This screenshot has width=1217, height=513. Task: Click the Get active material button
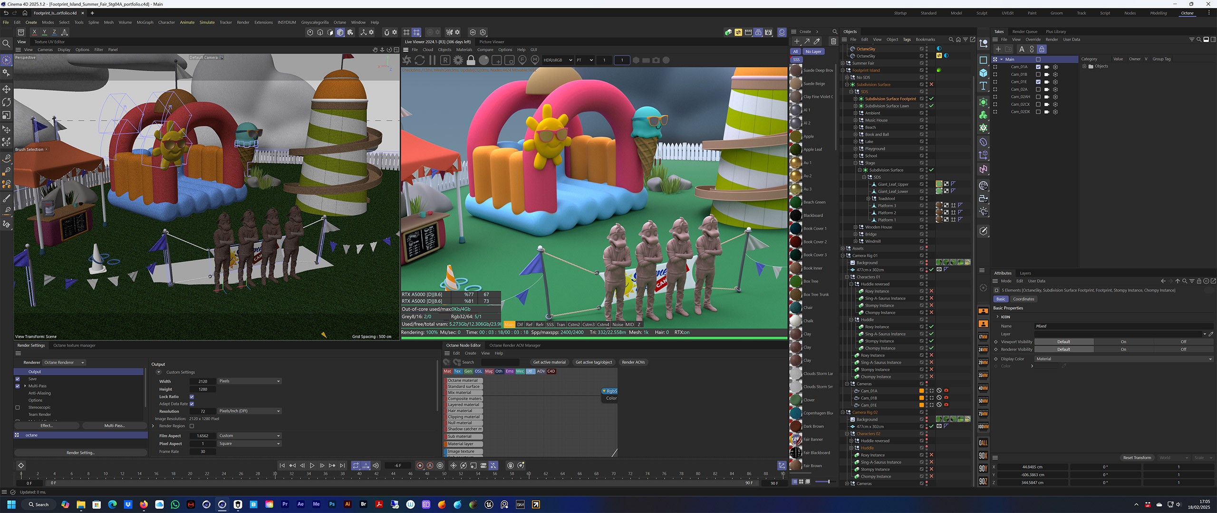click(x=549, y=362)
